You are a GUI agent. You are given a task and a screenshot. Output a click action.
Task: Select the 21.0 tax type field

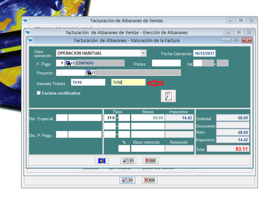(109, 118)
